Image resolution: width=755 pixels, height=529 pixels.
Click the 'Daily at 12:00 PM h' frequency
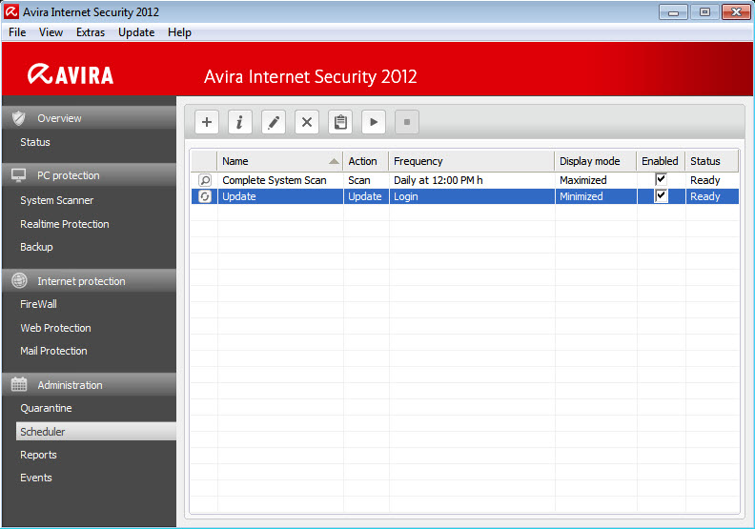439,180
